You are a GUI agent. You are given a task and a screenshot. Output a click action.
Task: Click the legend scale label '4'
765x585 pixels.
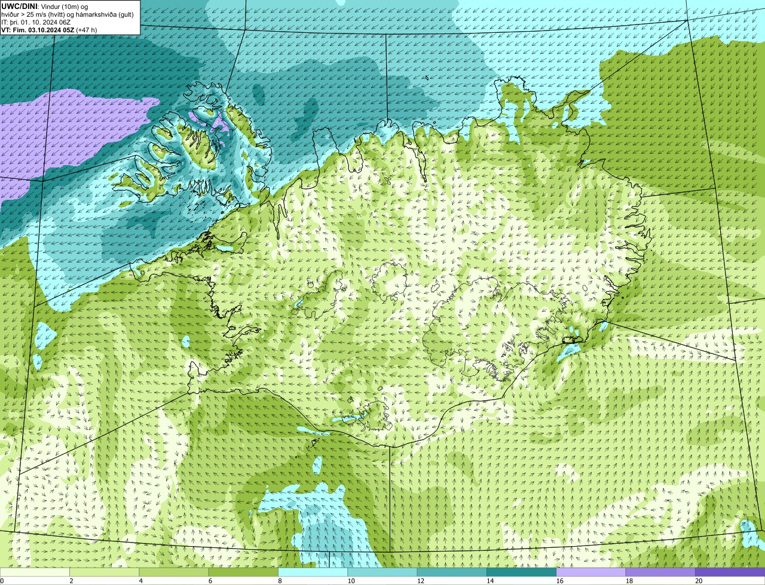tap(141, 581)
